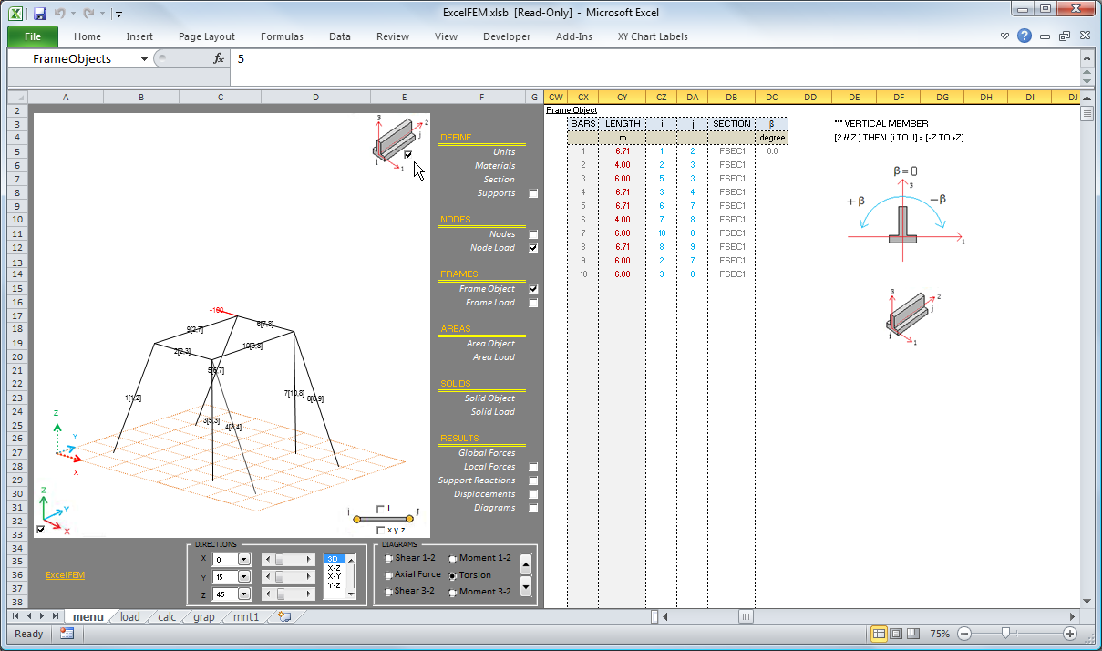
Task: Restore the workbook window with restore icon
Action: (x=1064, y=36)
